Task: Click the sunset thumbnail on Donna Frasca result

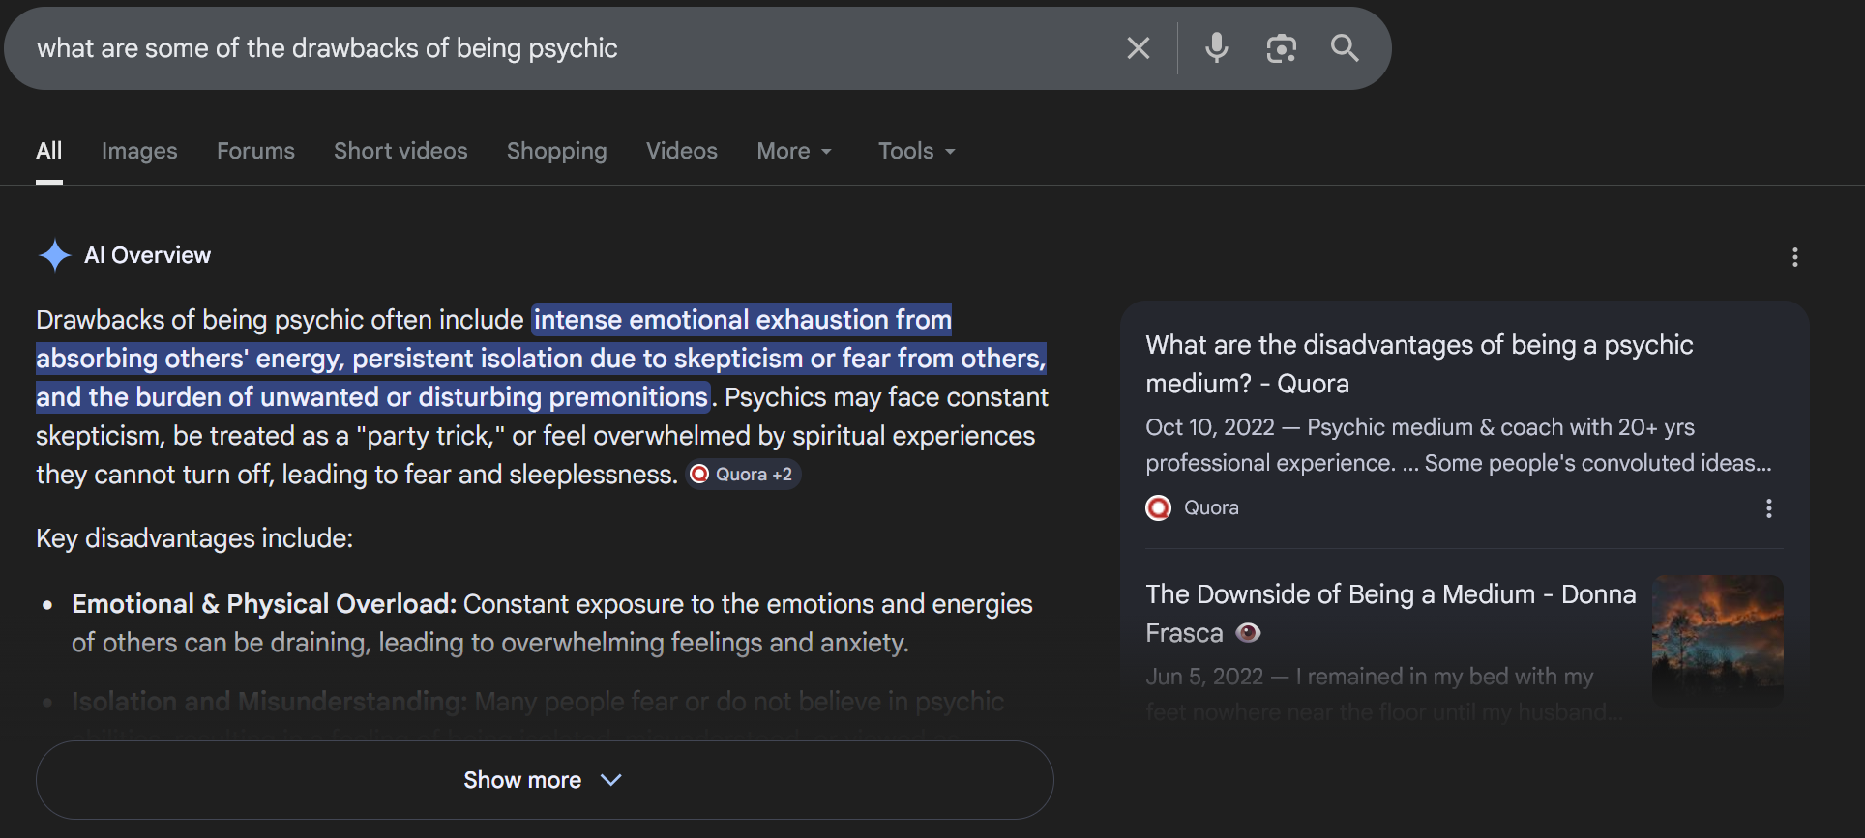Action: 1717,637
